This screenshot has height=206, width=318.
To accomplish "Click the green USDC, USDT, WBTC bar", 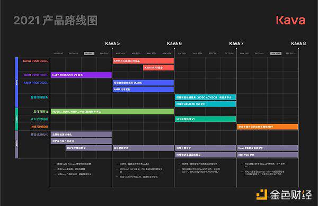I will (x=112, y=111).
